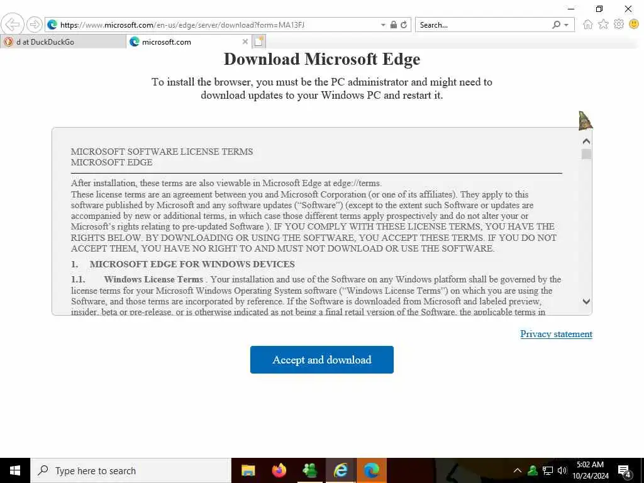Switch to the DuckDuckGo tab

pyautogui.click(x=64, y=42)
